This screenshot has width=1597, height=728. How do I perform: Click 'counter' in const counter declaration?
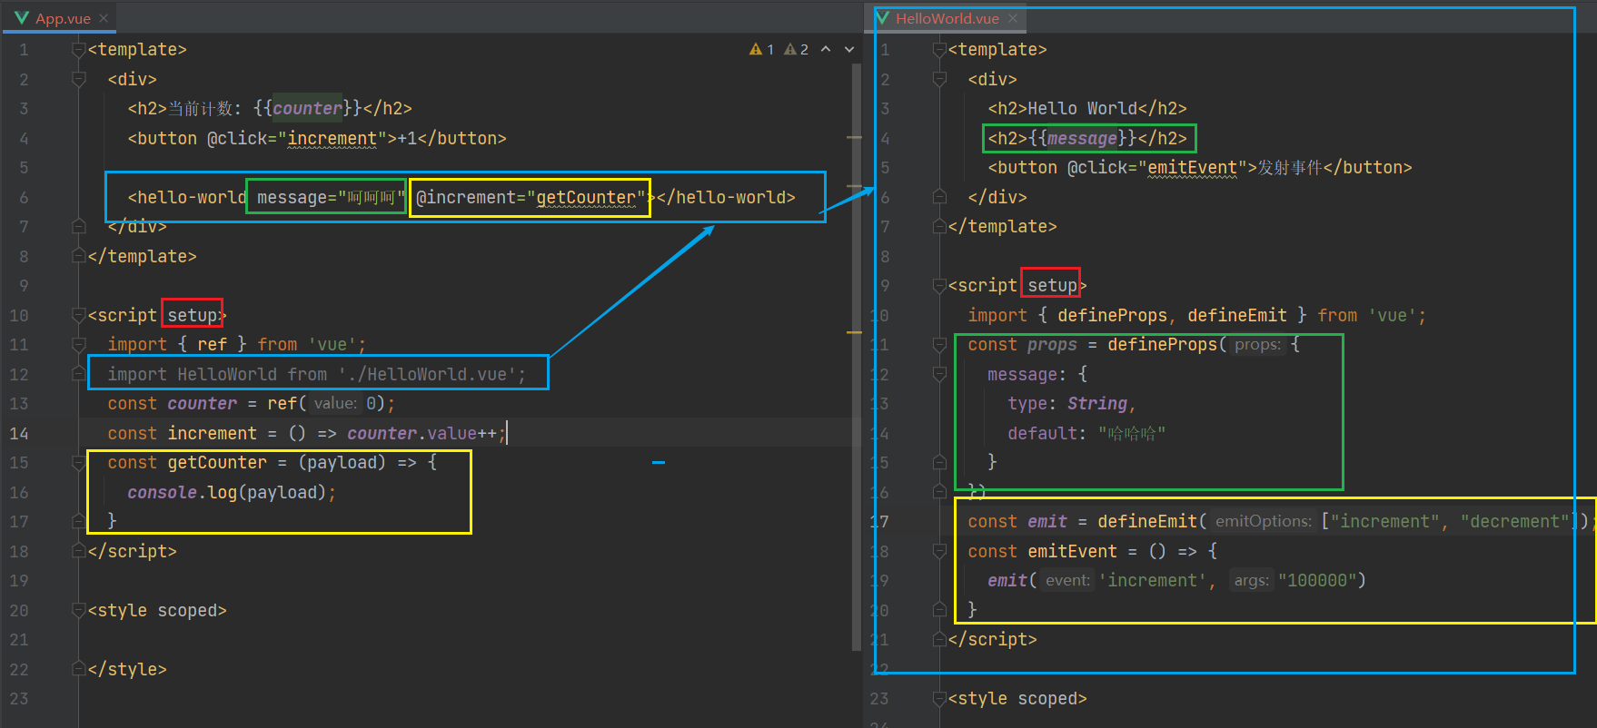click(202, 404)
